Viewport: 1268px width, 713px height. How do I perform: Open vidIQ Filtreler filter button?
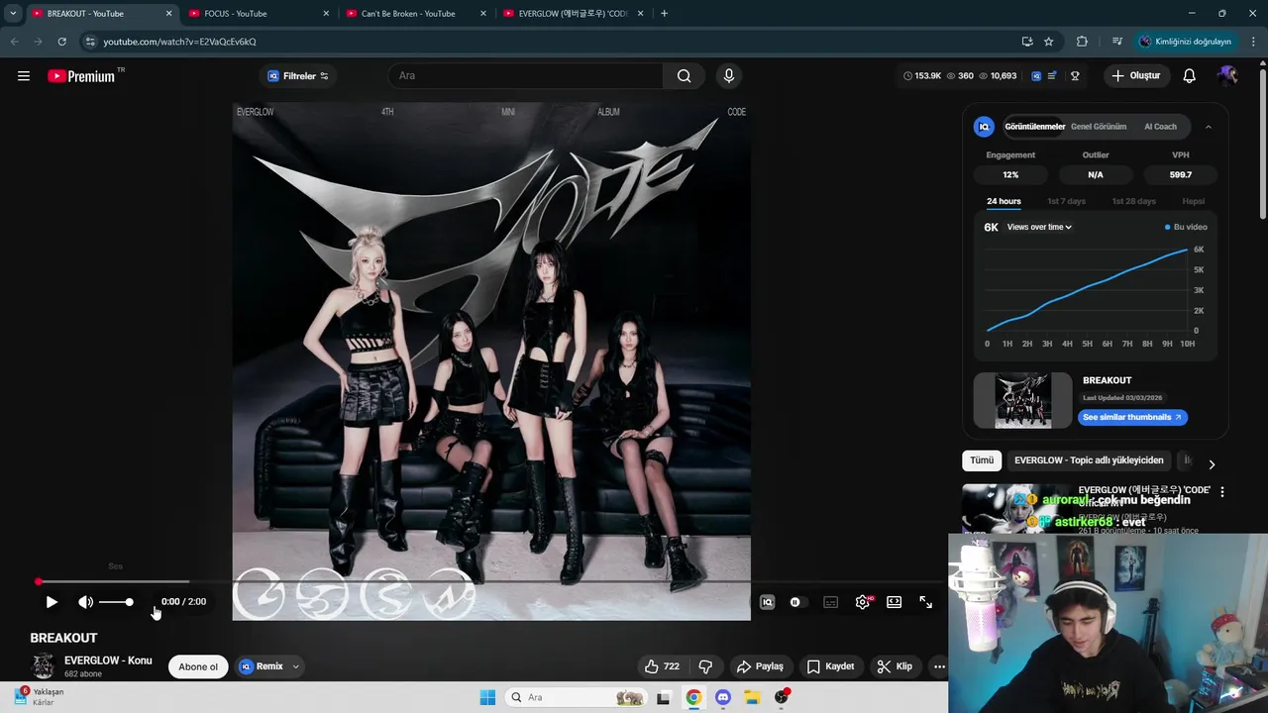pyautogui.click(x=297, y=76)
